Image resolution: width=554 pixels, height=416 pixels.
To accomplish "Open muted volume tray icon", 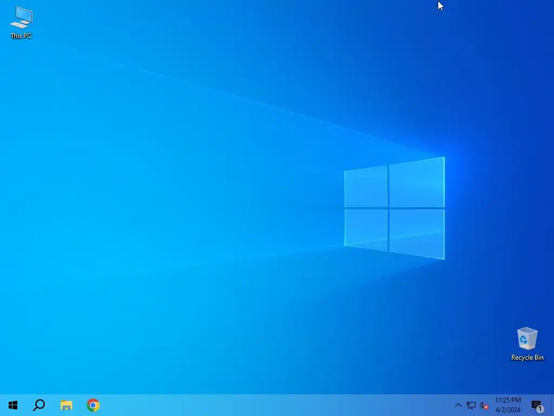I will (x=484, y=405).
